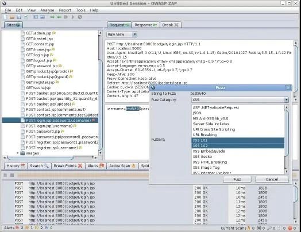Open the View menu
301x232 pixels.
pyautogui.click(x=31, y=10)
